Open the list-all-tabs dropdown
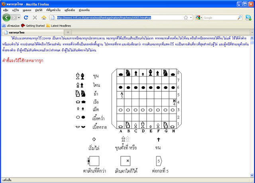255x183 pixels. pos(252,32)
